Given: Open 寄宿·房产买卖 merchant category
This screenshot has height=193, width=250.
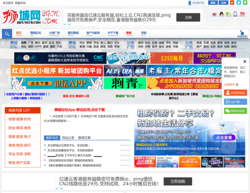Looking at the screenshot, I should [x=19, y=163].
